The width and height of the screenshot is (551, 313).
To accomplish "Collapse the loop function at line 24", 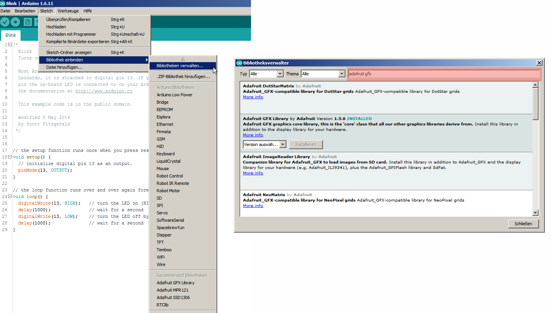I will coord(10,196).
